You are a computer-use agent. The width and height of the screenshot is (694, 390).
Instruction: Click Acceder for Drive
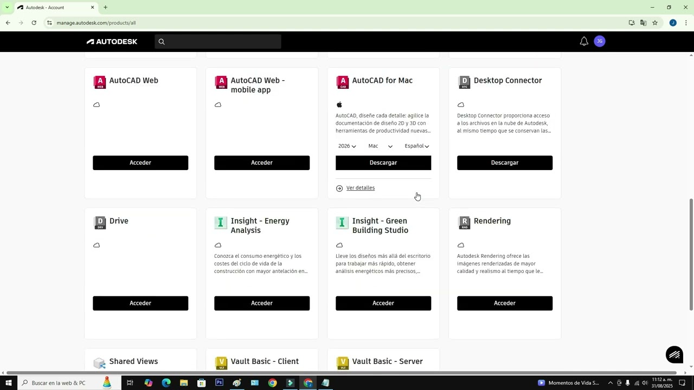click(x=140, y=303)
